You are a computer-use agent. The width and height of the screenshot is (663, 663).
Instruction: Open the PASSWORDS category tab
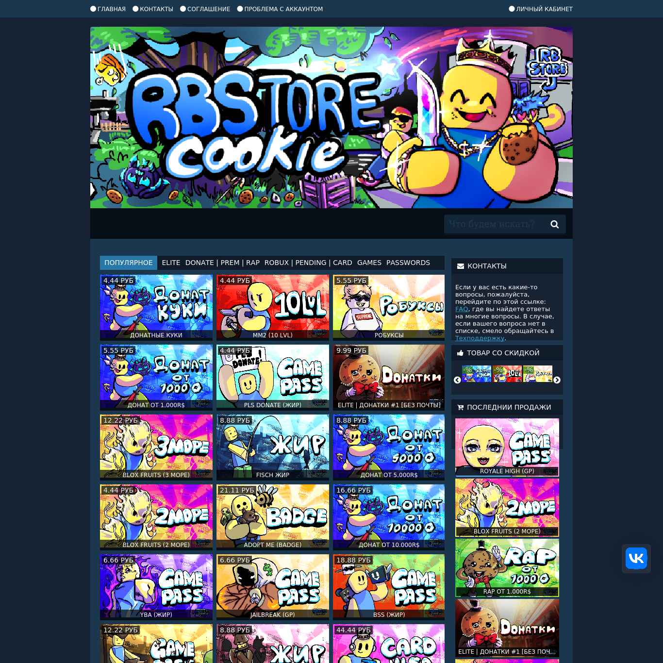tap(408, 263)
